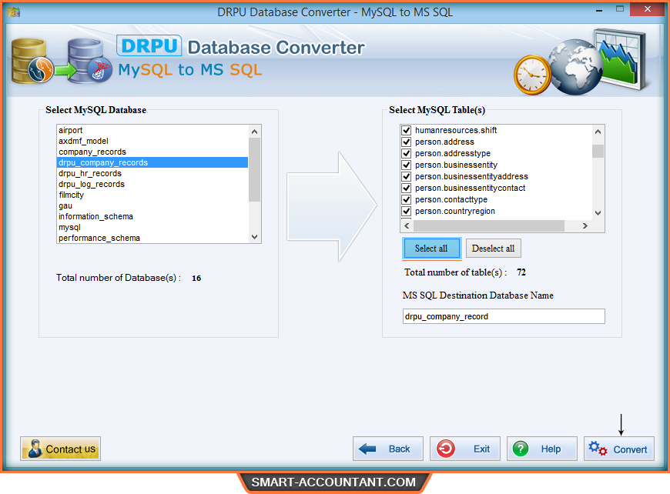Go Back to previous step
670x494 pixels.
388,449
